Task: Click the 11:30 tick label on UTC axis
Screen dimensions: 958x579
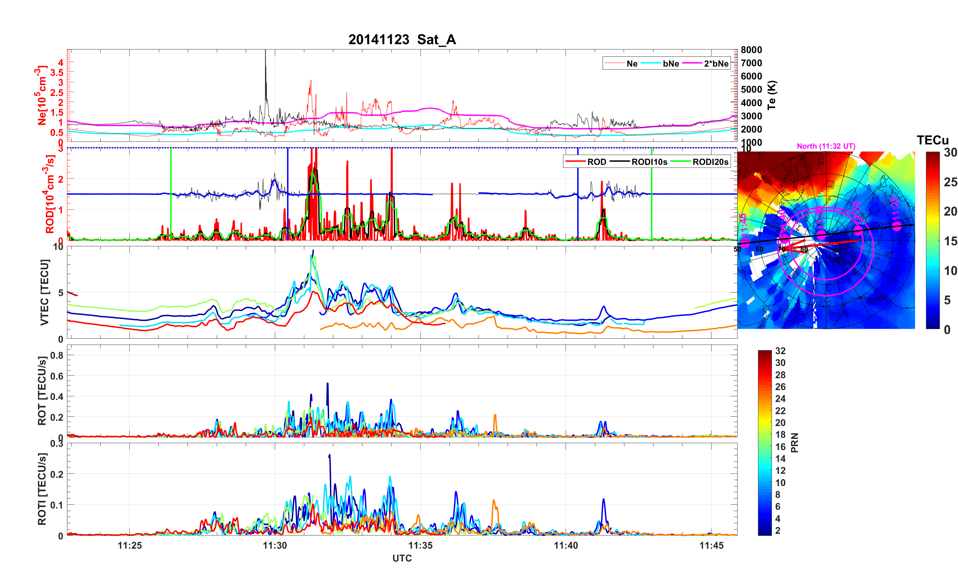Action: pyautogui.click(x=275, y=546)
